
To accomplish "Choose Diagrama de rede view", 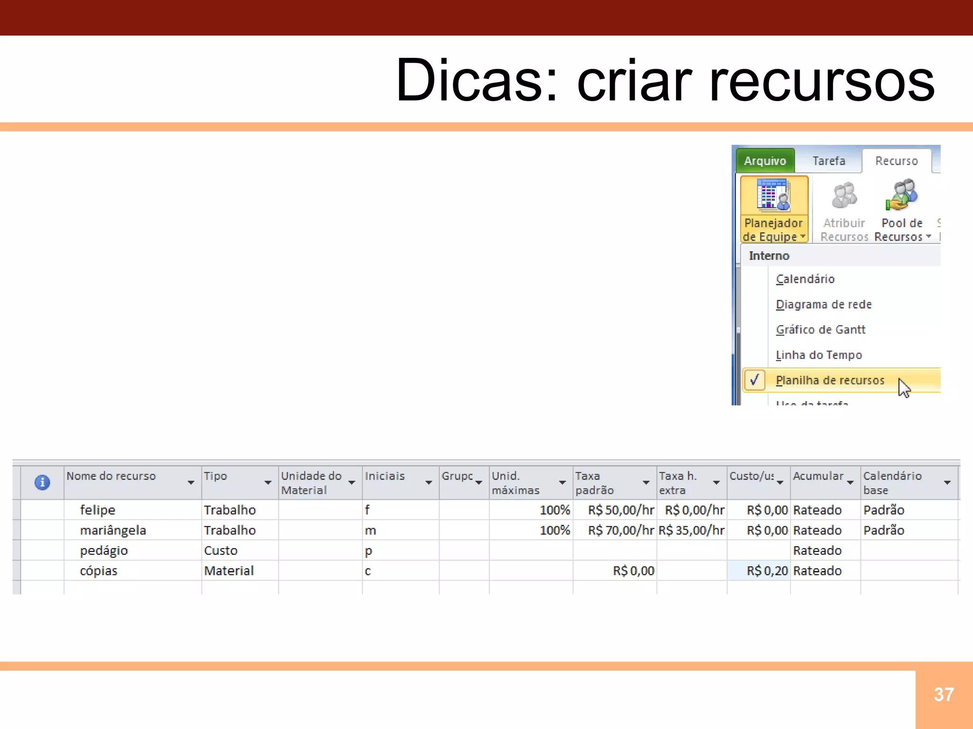I will 824,304.
